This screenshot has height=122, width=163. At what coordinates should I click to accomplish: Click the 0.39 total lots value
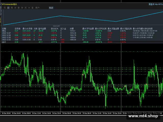click(16, 42)
